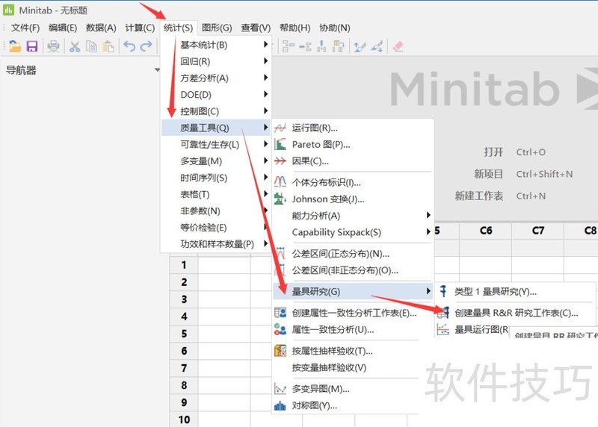Open the 数据(A) menu
Image resolution: width=598 pixels, height=427 pixels.
tap(101, 28)
